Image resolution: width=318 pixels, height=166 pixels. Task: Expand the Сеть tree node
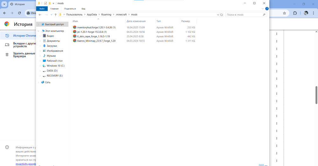(38, 82)
